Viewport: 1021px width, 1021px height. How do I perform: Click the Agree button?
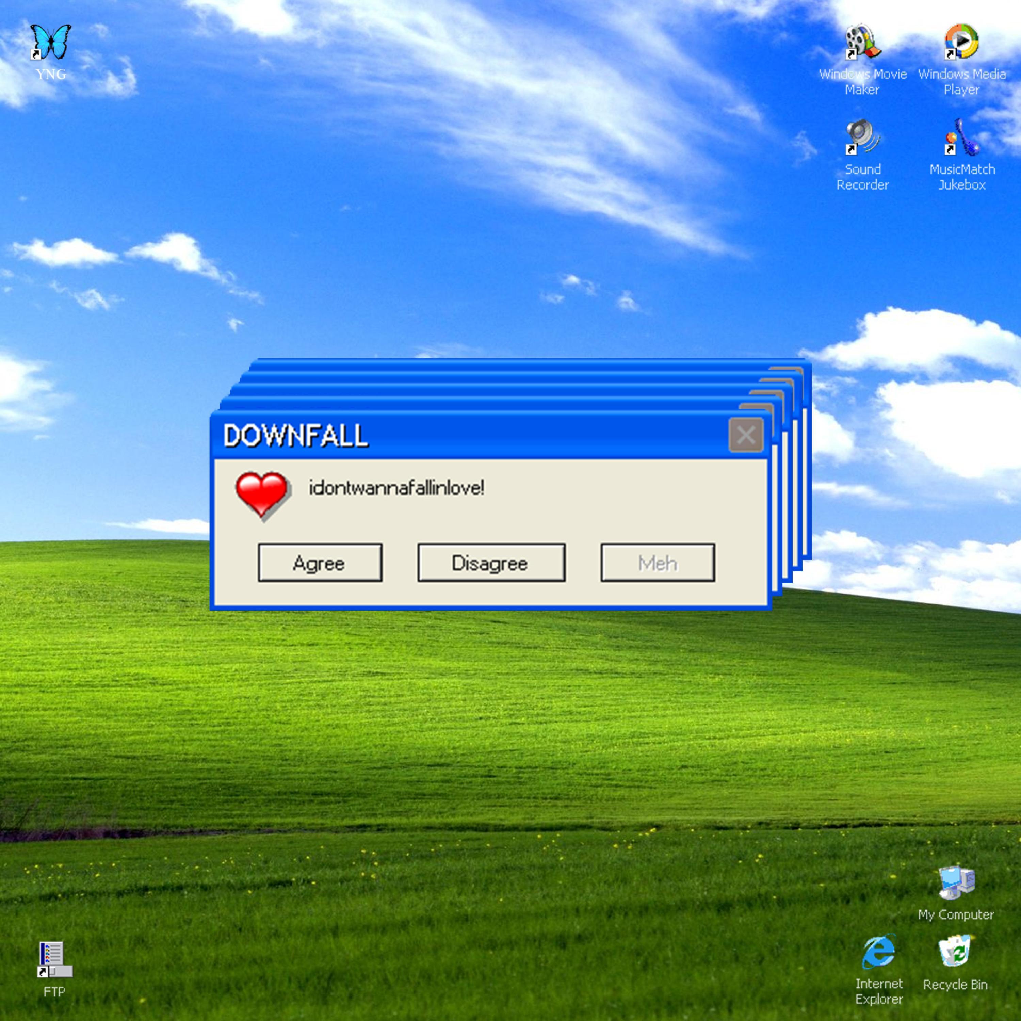pos(320,563)
